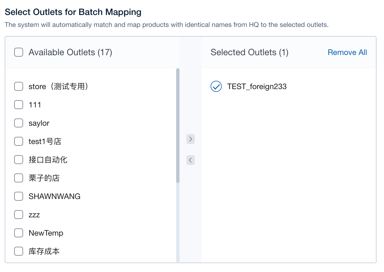Click the Remove All link
This screenshot has height=272, width=384.
click(347, 52)
